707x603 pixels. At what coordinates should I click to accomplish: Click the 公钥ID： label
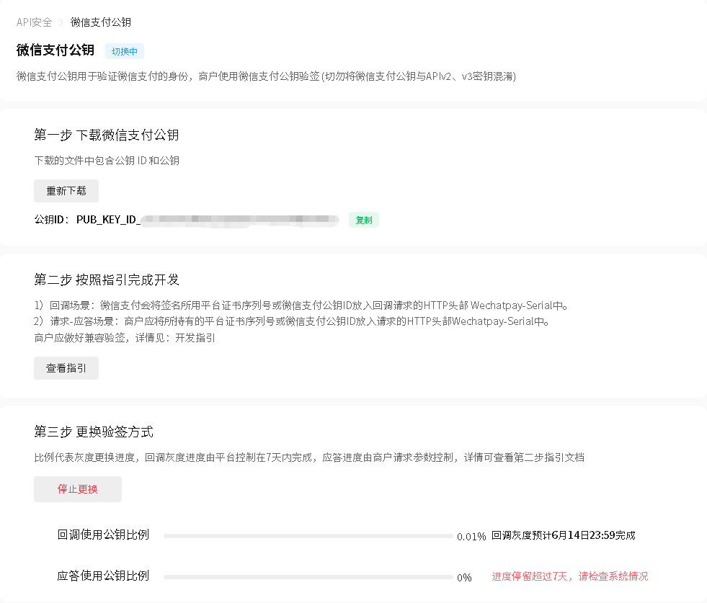click(x=51, y=220)
